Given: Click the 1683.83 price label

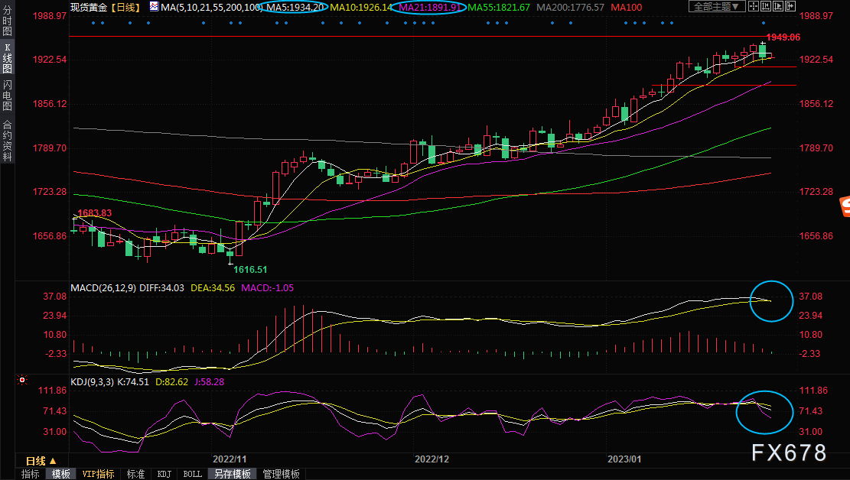Looking at the screenshot, I should tap(94, 213).
